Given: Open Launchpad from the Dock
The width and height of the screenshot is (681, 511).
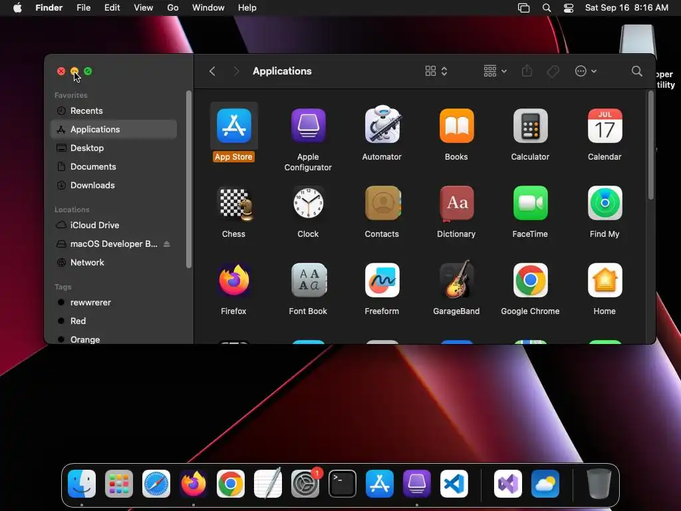Looking at the screenshot, I should pos(119,484).
